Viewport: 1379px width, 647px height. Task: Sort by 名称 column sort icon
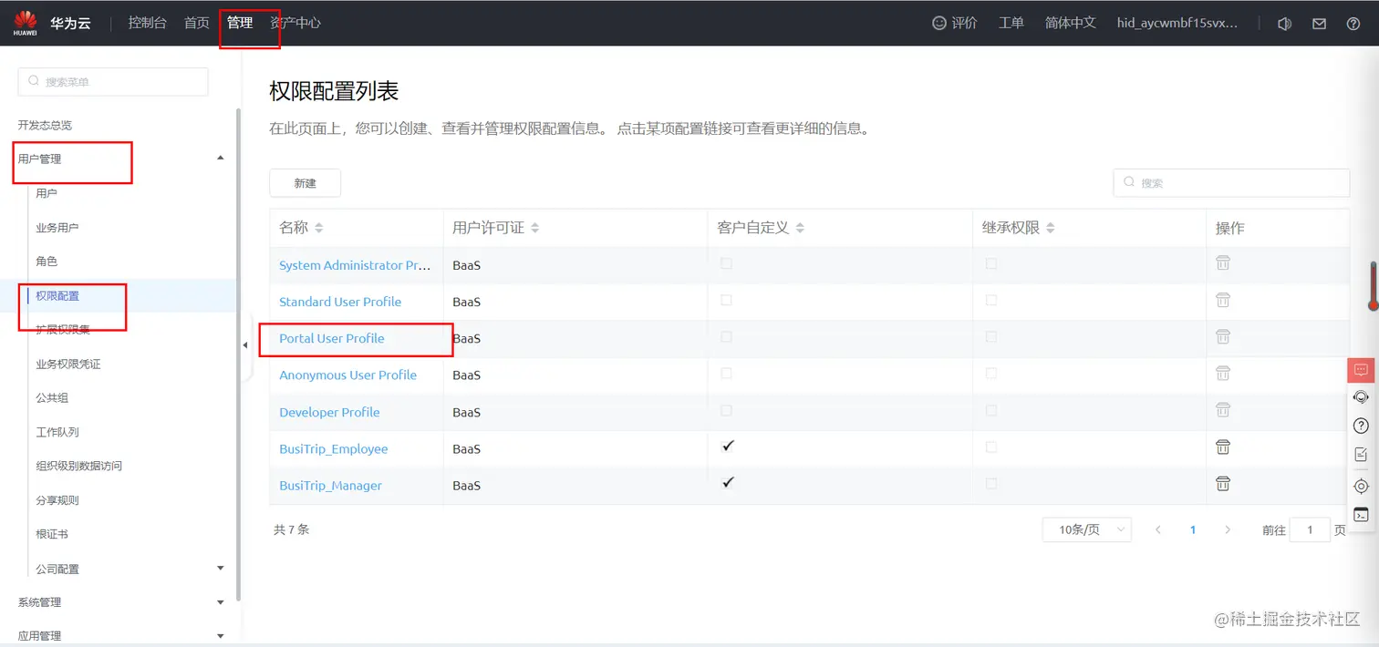tap(319, 229)
